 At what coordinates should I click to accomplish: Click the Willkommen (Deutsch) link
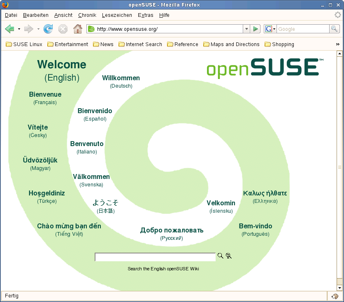(x=121, y=81)
